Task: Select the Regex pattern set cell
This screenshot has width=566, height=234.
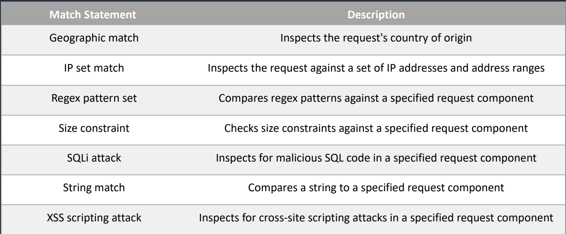Action: pos(94,98)
